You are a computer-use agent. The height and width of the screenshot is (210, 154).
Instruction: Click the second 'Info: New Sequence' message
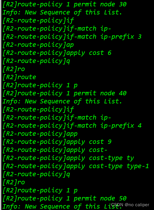(62, 101)
